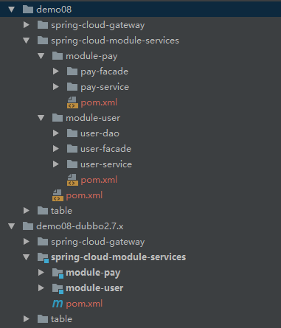Select non-bold 'spring-cloud-module-services' label
Image resolution: width=281 pixels, height=328 pixels.
[x=115, y=41]
